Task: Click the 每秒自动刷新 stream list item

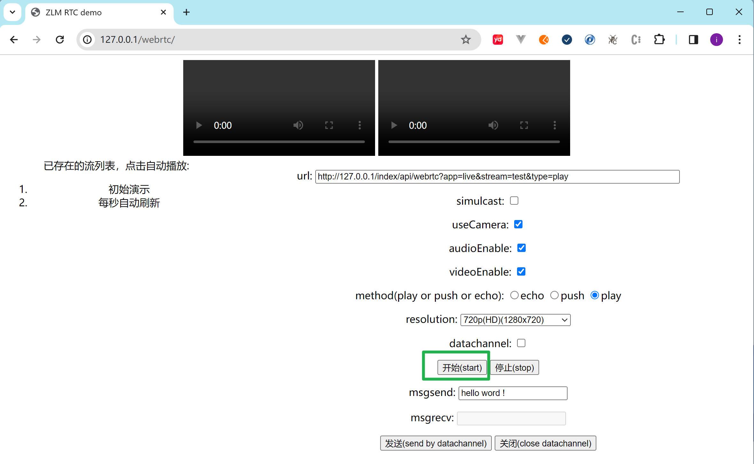Action: pos(129,203)
